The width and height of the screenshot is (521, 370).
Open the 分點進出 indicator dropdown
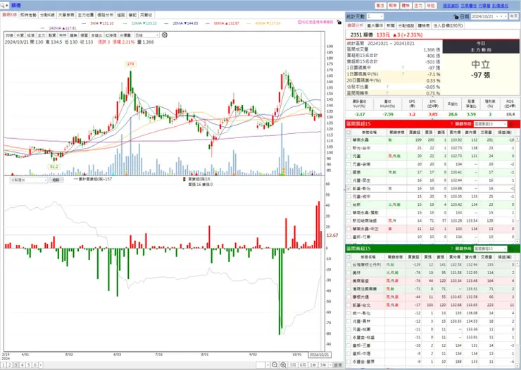pyautogui.click(x=29, y=180)
